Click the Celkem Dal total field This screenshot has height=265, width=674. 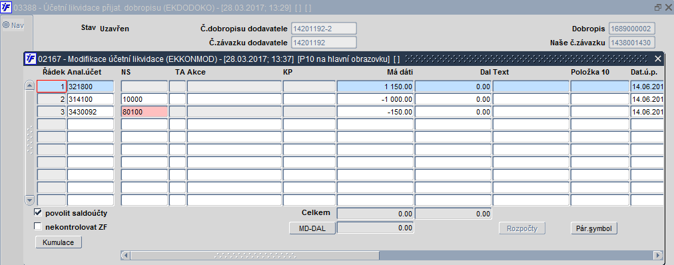tap(453, 213)
